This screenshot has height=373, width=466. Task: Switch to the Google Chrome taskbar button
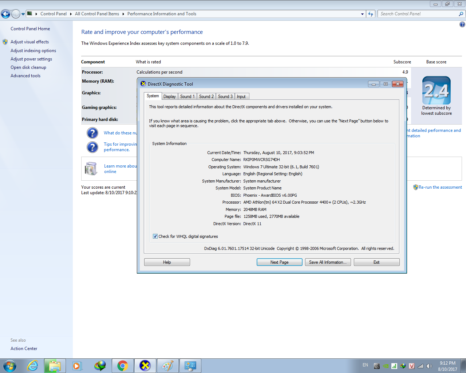(x=123, y=366)
